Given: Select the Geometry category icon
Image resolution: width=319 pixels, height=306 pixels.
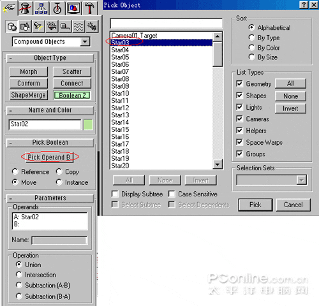Looking at the screenshot, I should pyautogui.click(x=11, y=27).
